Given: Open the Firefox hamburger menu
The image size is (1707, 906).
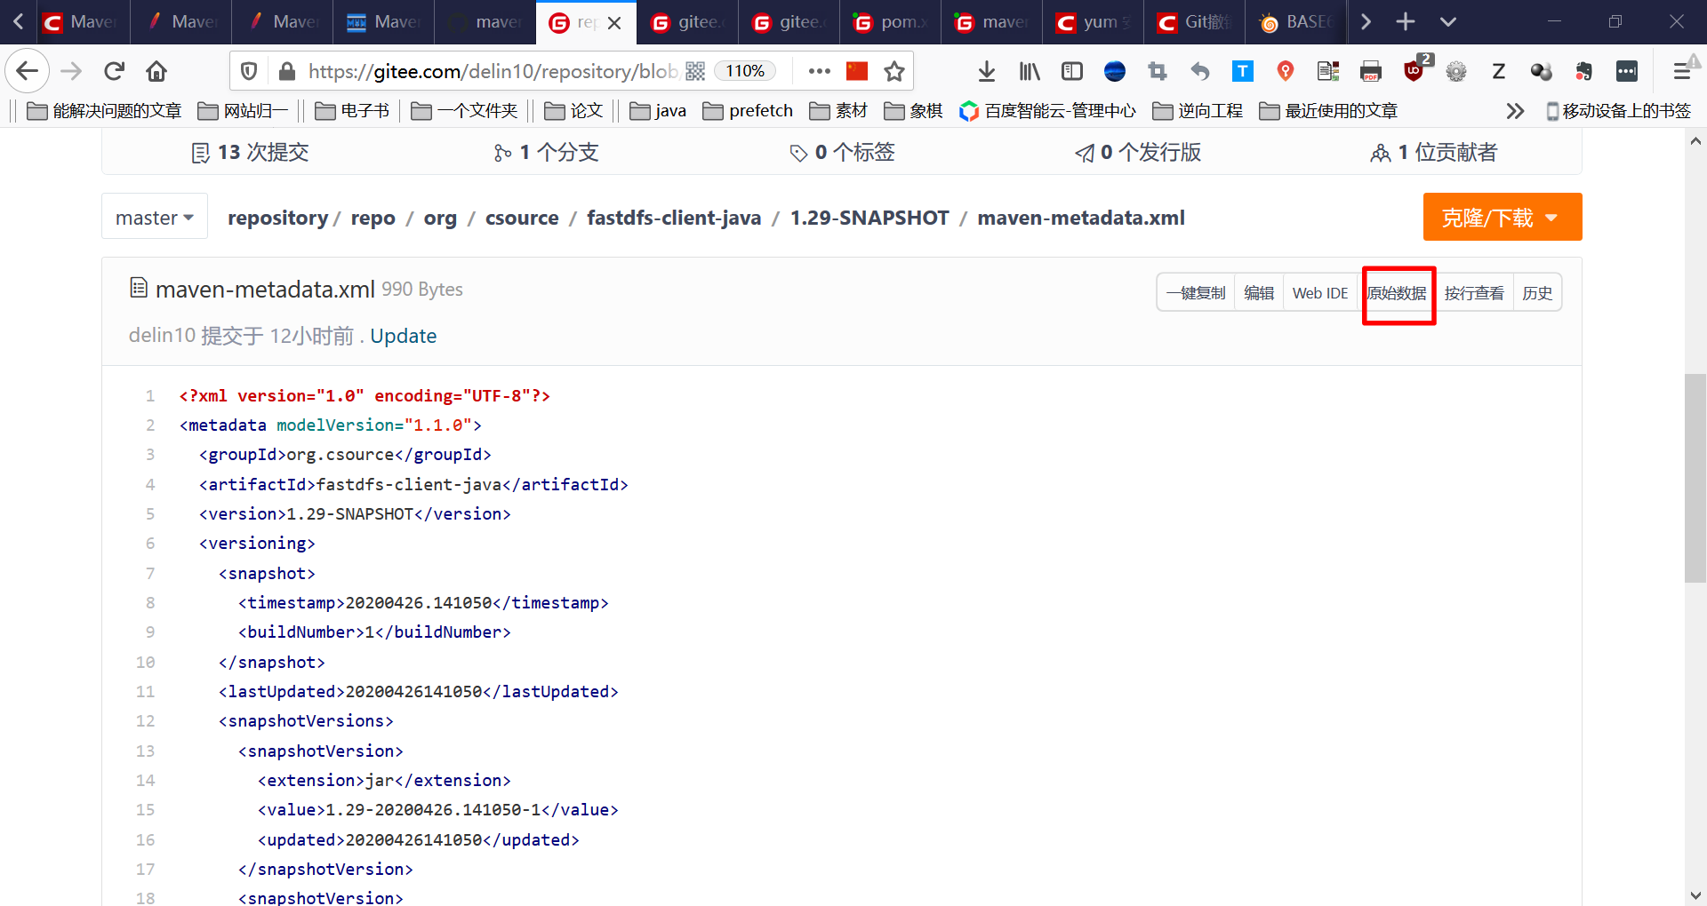Looking at the screenshot, I should coord(1682,71).
